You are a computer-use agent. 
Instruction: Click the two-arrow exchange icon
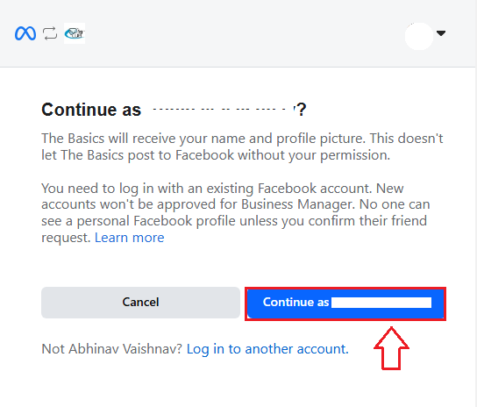click(x=50, y=33)
